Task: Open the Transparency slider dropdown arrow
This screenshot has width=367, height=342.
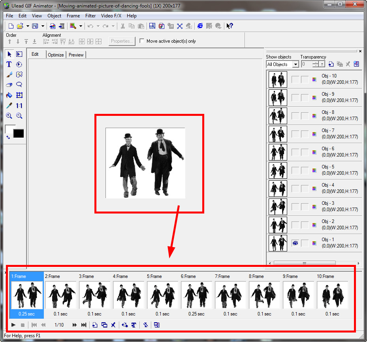Action: coord(322,64)
